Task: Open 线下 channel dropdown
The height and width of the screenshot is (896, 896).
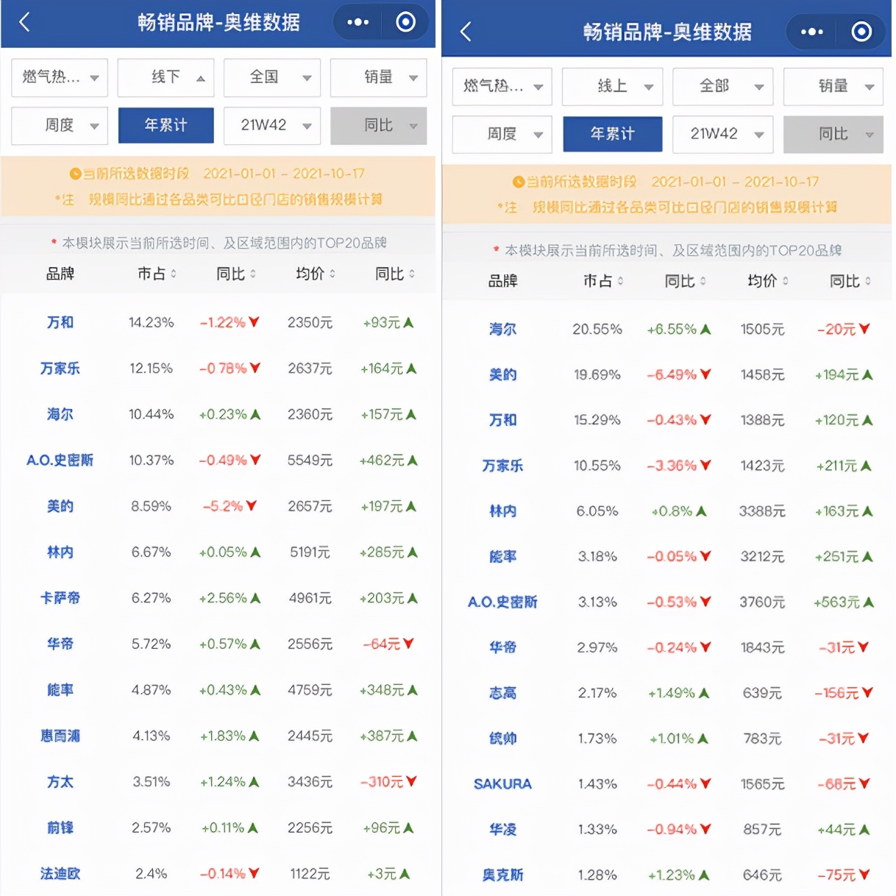Action: (x=166, y=77)
